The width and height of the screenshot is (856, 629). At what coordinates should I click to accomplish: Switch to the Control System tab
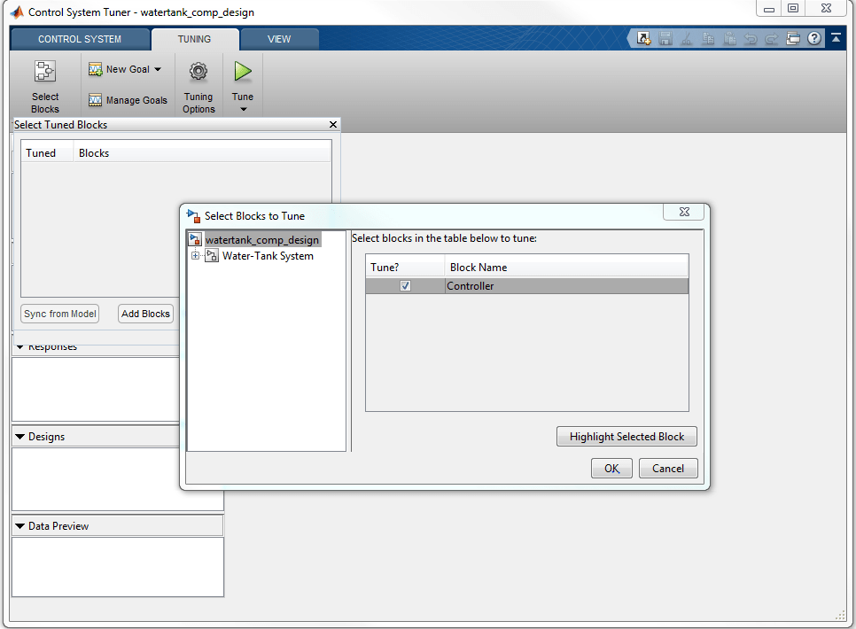pos(80,39)
